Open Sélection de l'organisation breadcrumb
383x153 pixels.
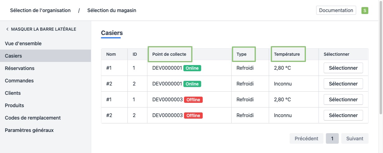click(x=40, y=11)
